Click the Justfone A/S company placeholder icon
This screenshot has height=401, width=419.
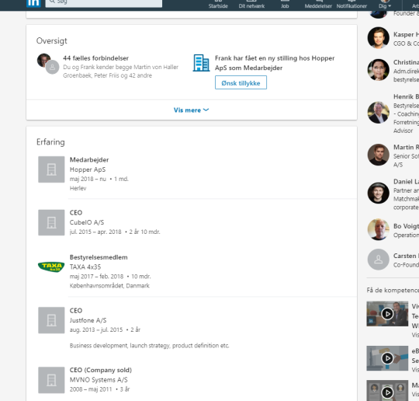(51, 320)
